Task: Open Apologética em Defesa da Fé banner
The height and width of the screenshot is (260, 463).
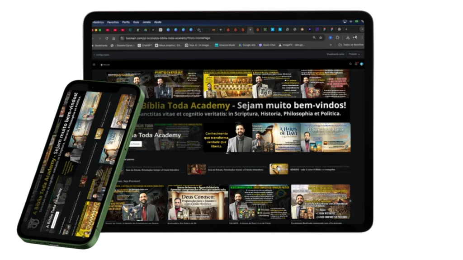Action: (x=178, y=84)
